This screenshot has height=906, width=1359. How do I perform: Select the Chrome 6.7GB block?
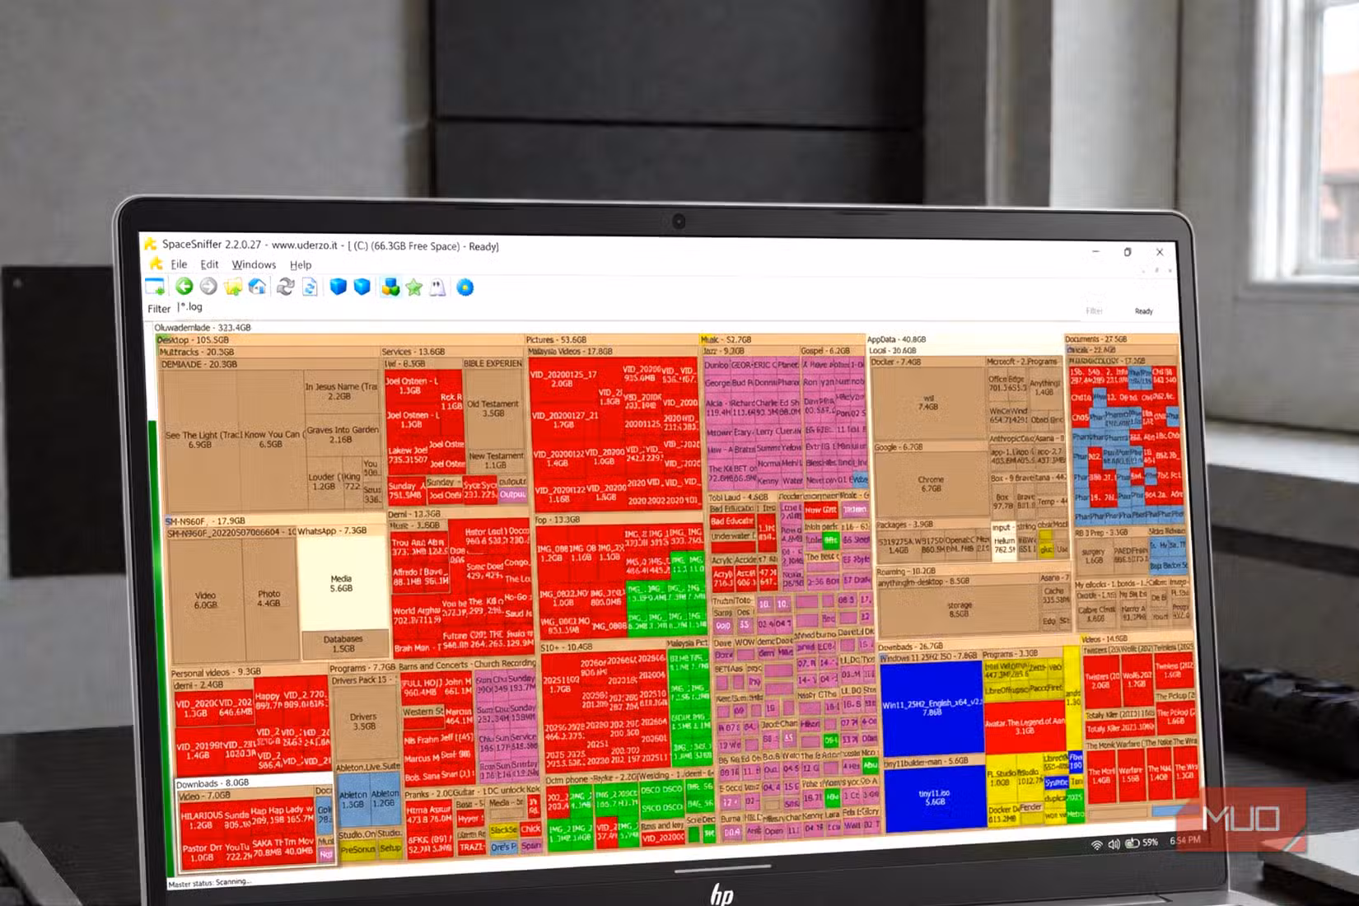931,484
